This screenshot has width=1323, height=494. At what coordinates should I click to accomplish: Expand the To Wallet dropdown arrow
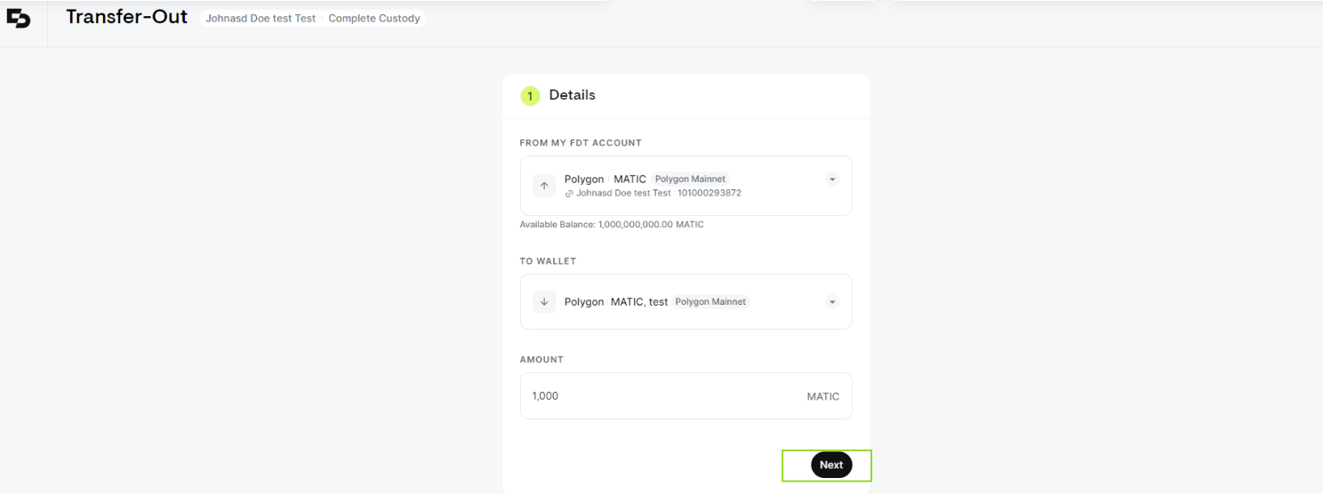point(832,302)
